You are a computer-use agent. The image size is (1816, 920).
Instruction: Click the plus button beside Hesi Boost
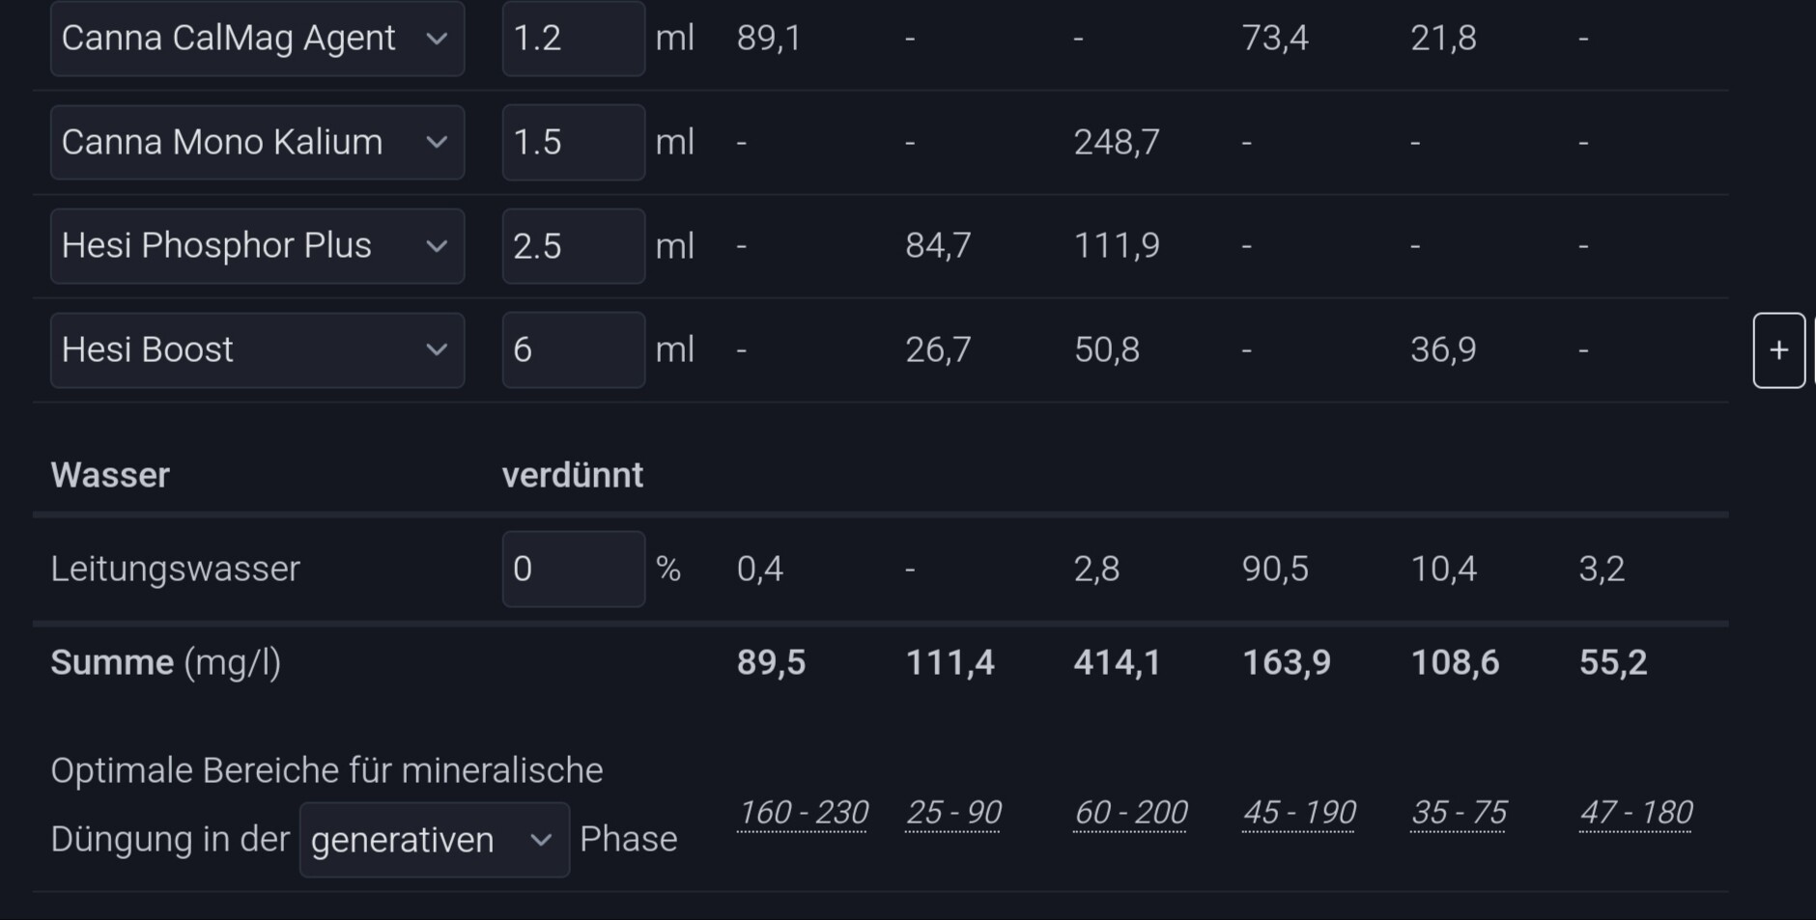click(x=1778, y=350)
